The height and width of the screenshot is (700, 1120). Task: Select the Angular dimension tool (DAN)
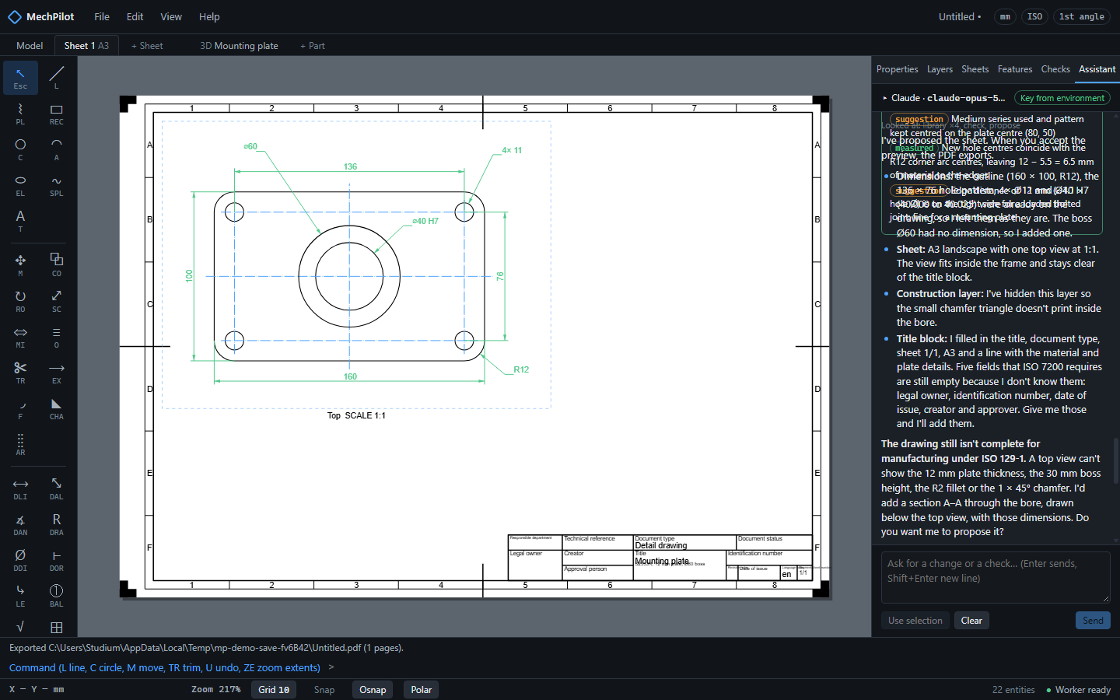(20, 524)
